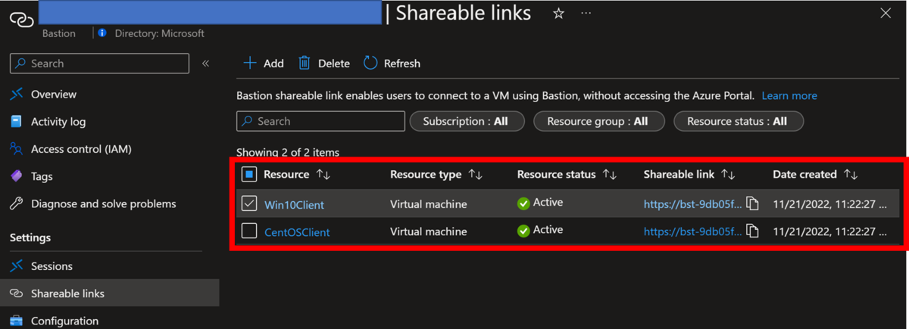Select Shareable links in sidebar
The image size is (909, 329).
point(67,293)
